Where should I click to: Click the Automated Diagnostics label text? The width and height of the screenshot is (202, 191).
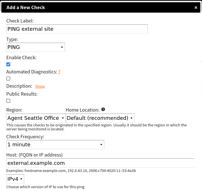point(32,72)
